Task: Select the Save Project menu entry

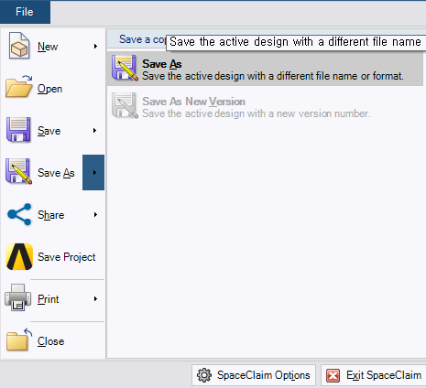Action: click(x=66, y=257)
